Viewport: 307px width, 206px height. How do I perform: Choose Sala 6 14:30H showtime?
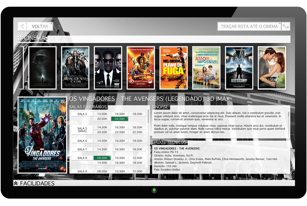[102, 141]
